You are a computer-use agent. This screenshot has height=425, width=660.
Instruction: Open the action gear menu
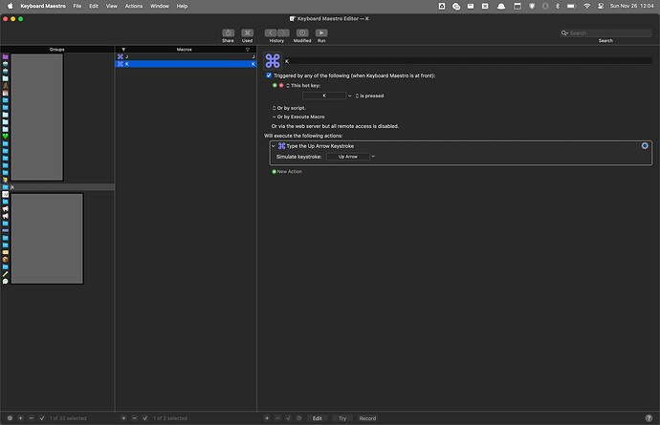click(645, 146)
